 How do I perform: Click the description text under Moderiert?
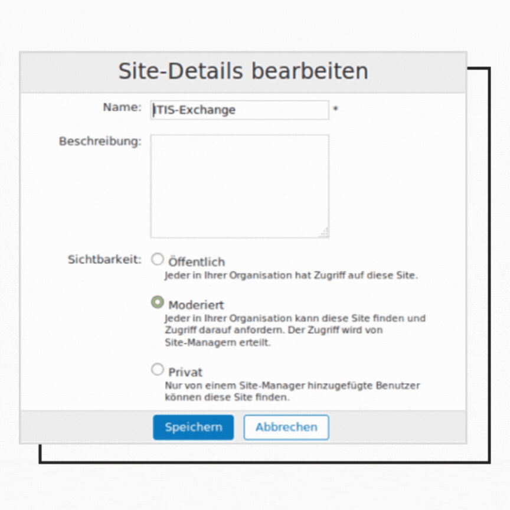click(x=294, y=330)
